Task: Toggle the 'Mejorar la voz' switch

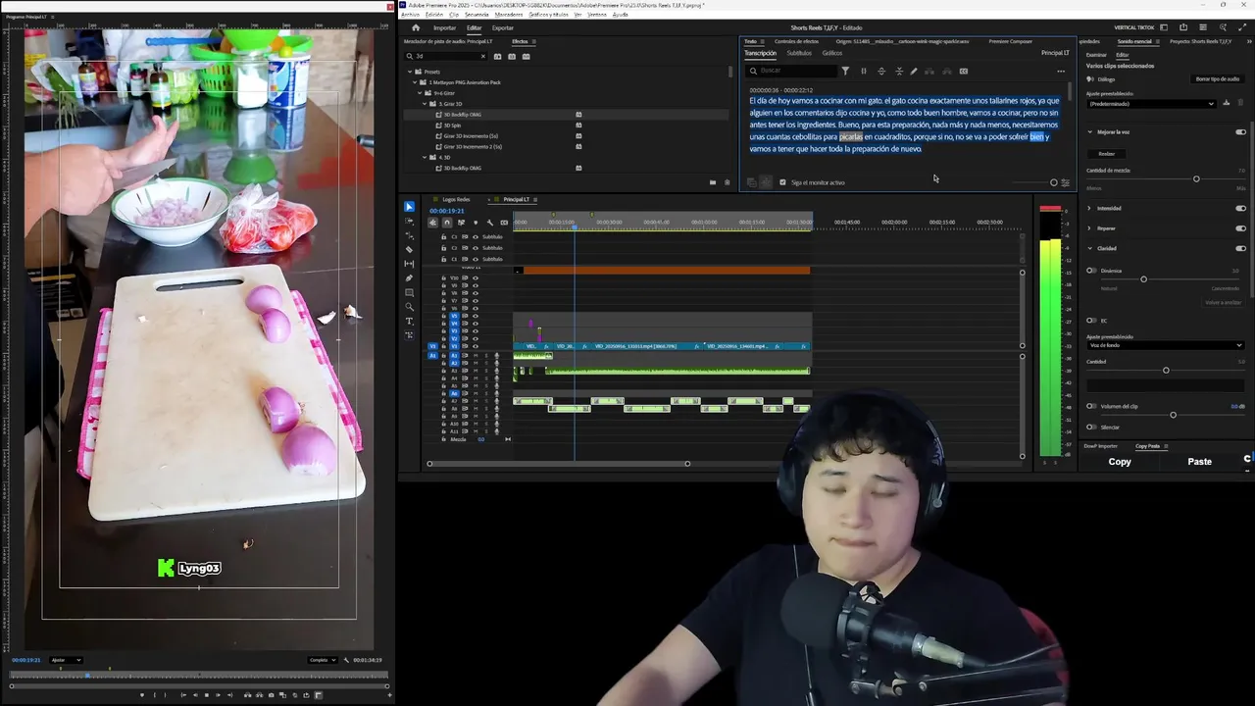Action: (1240, 131)
